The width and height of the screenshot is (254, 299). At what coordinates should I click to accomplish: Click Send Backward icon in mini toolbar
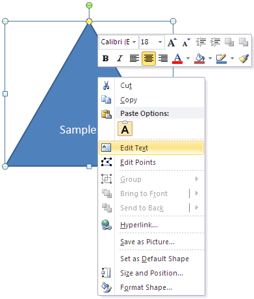pyautogui.click(x=244, y=42)
